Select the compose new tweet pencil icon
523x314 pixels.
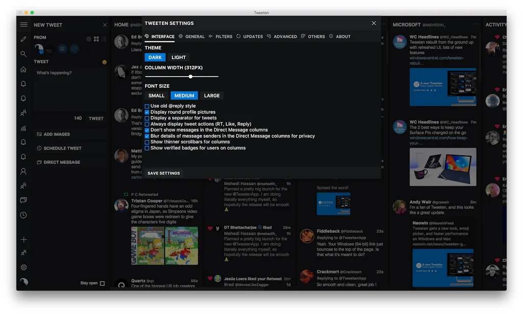pos(23,39)
